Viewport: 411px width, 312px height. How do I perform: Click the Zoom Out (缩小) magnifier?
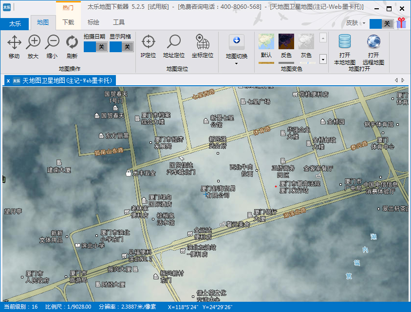pyautogui.click(x=52, y=47)
